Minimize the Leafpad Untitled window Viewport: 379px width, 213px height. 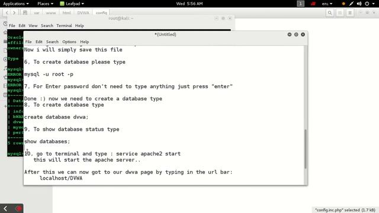[x=290, y=34]
